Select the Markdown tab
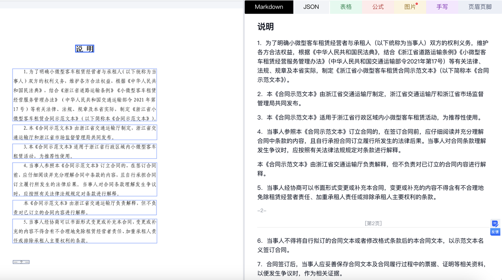502x280 pixels. [269, 7]
